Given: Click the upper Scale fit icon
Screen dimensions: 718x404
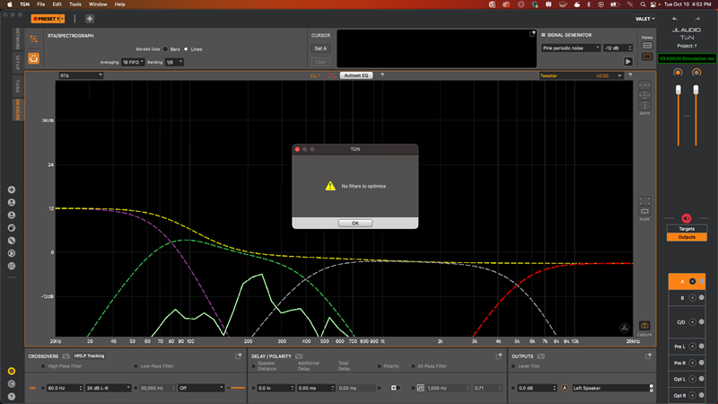Looking at the screenshot, I should coord(644,201).
